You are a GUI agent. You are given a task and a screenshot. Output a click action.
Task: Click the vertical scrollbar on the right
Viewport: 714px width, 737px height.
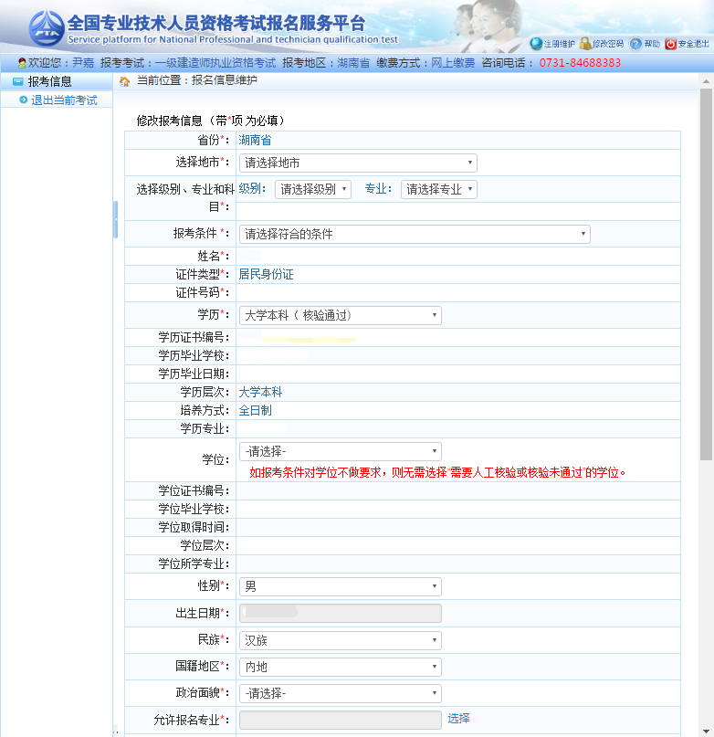(706, 274)
